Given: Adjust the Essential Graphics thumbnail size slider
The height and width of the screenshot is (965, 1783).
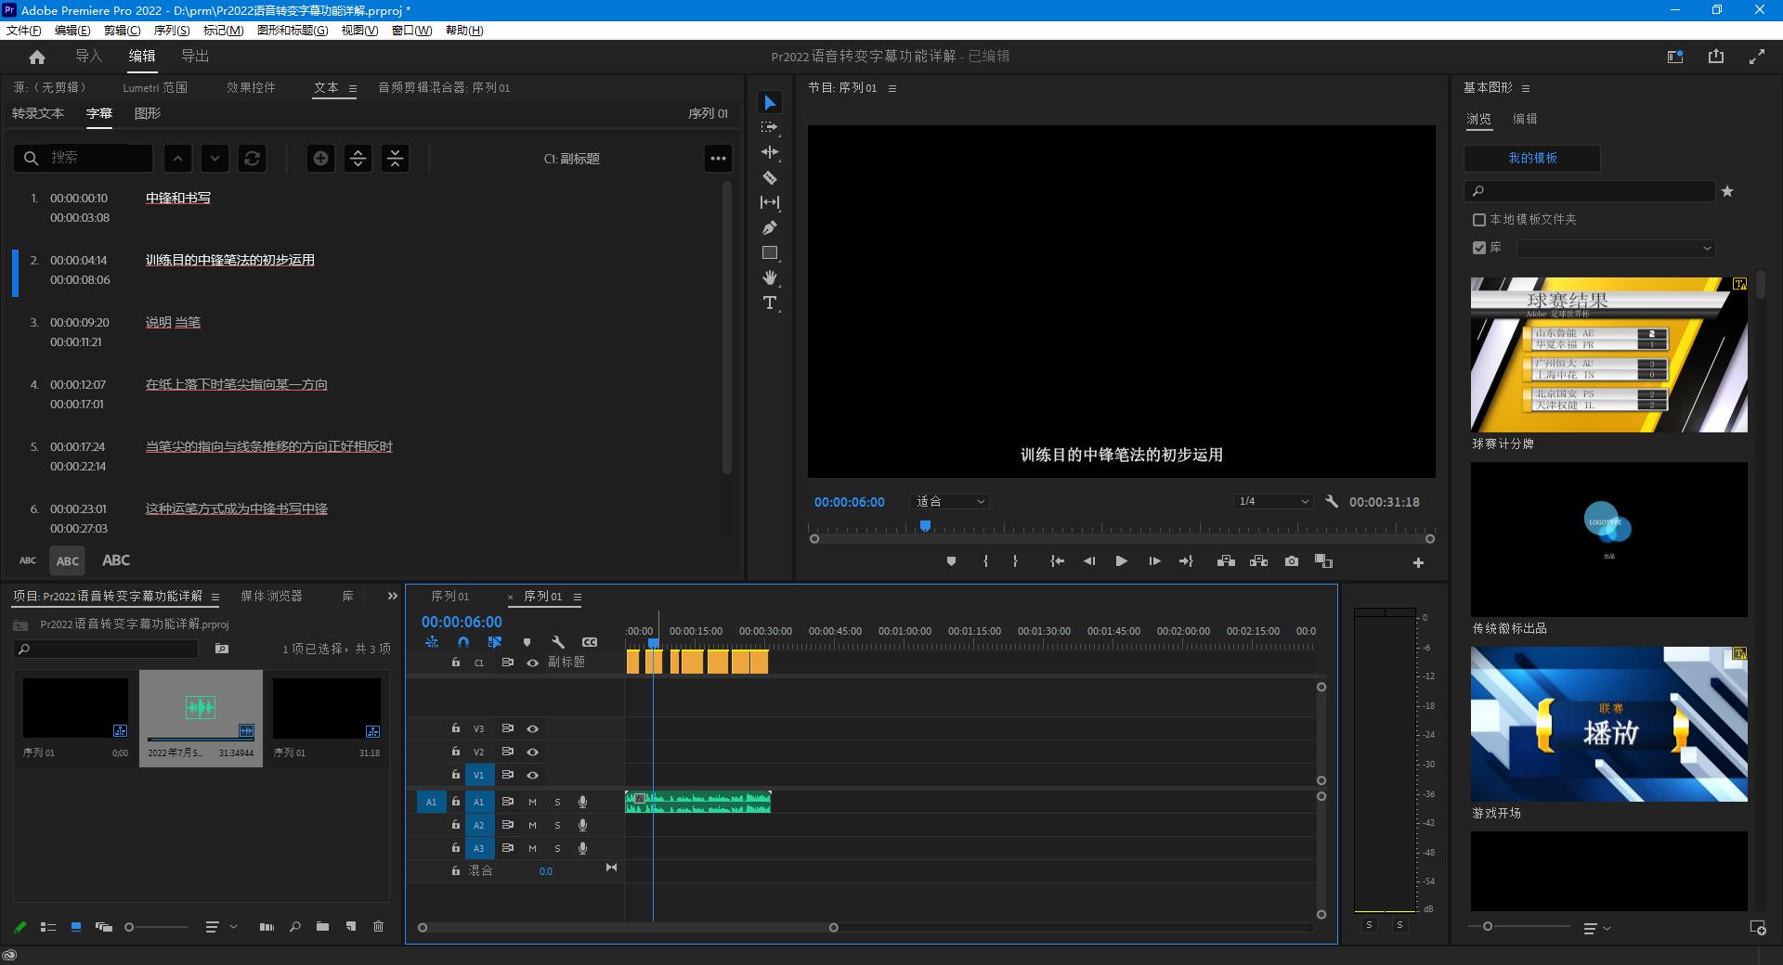Looking at the screenshot, I should (x=1488, y=926).
